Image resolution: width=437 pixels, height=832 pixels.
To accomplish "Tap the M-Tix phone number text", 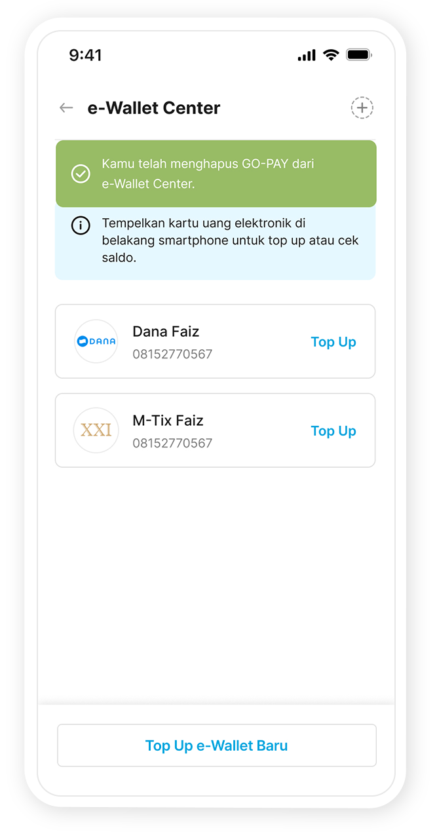I will point(172,444).
